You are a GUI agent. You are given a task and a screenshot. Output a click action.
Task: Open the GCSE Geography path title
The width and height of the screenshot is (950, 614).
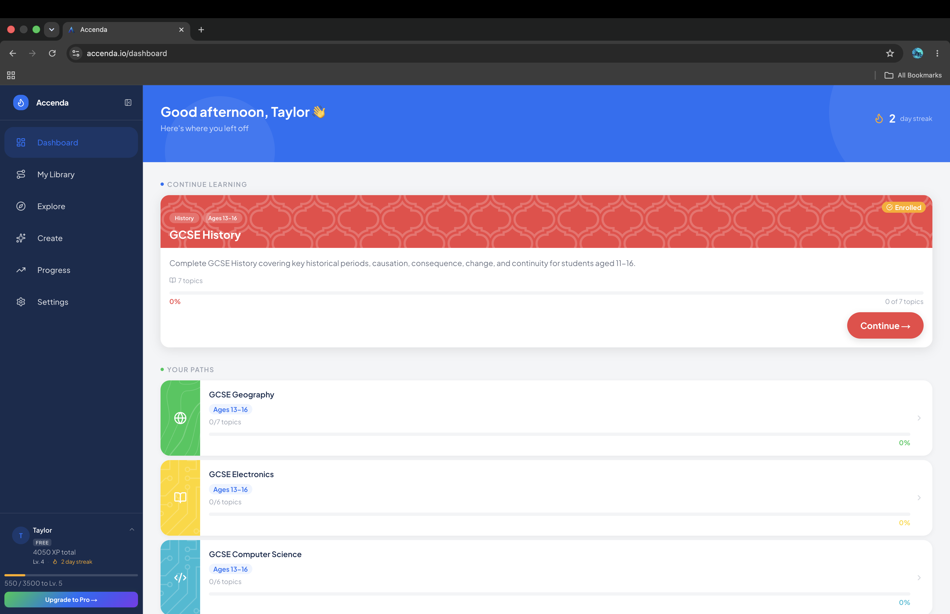[242, 394]
